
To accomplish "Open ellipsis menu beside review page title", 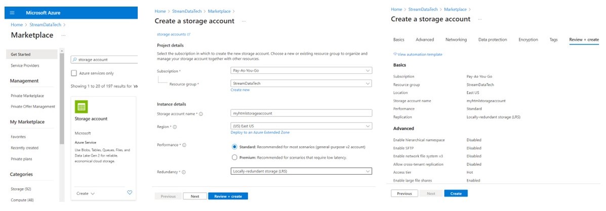I will [x=479, y=19].
